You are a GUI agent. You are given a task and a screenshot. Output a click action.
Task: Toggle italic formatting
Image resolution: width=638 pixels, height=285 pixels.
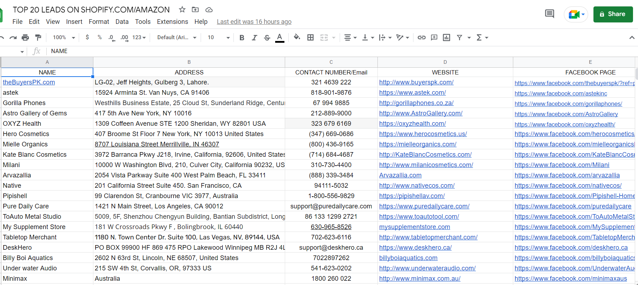pyautogui.click(x=254, y=37)
